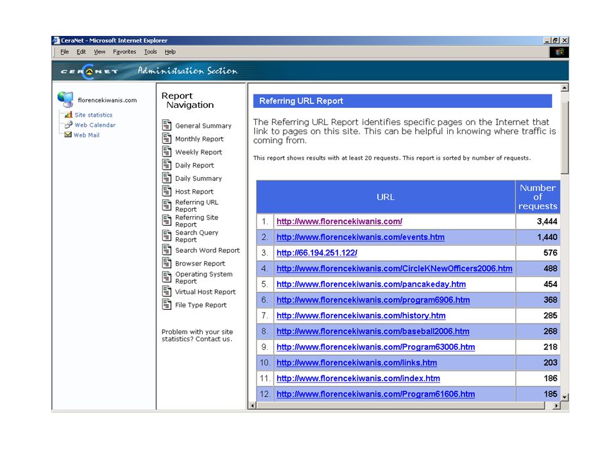
Task: Click the CeraNet logo in banner
Action: pos(89,71)
